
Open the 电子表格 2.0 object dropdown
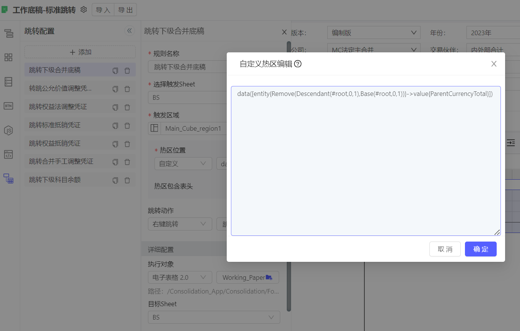180,277
